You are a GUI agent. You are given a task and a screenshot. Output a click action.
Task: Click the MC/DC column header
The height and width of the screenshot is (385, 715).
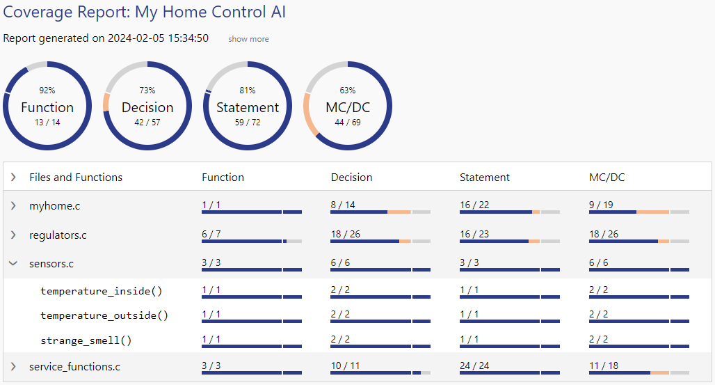pos(606,178)
